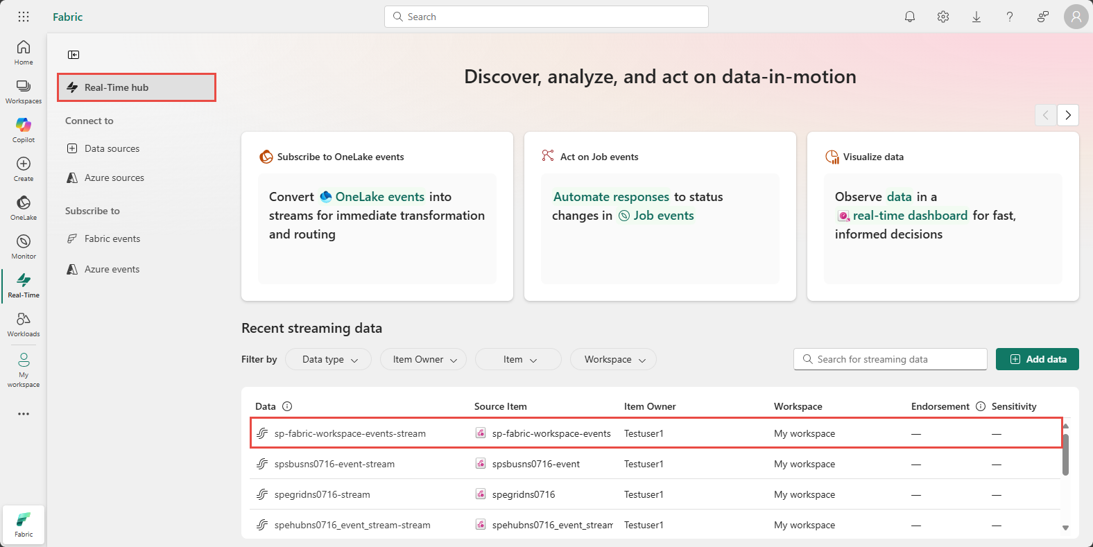
Task: Click the Search for streaming data field
Action: [x=890, y=359]
